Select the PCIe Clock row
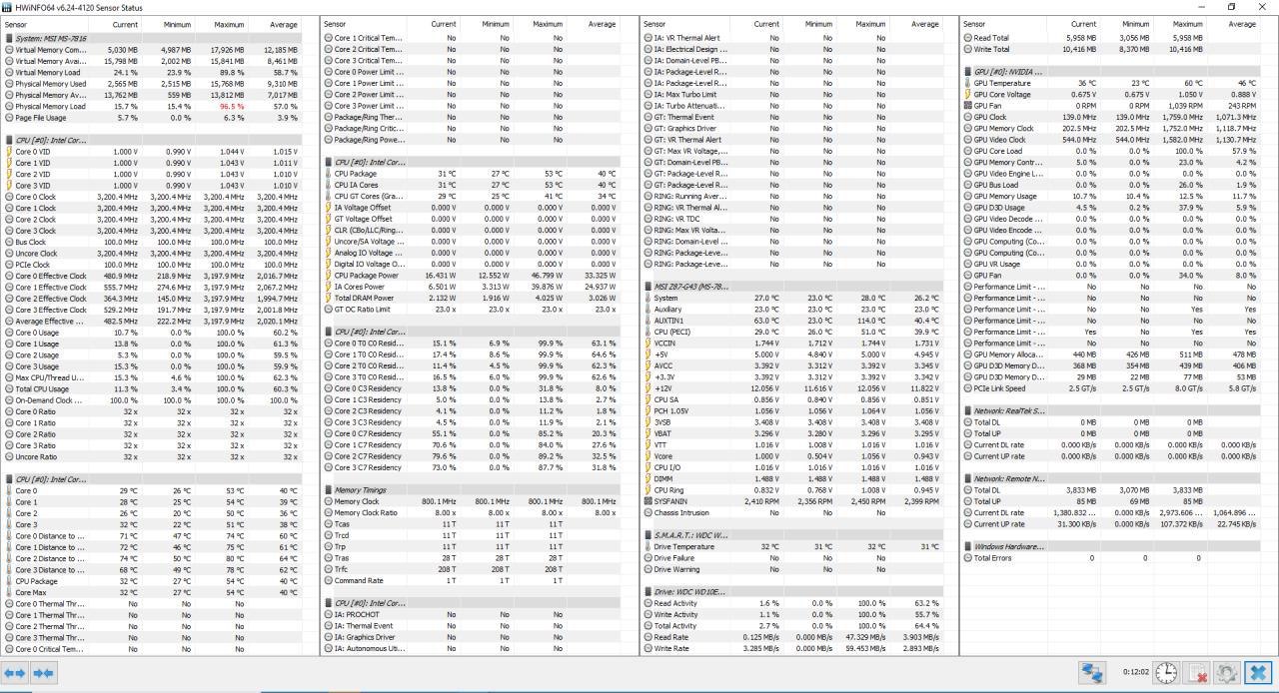Viewport: 1279px width, 693px height. (151, 264)
